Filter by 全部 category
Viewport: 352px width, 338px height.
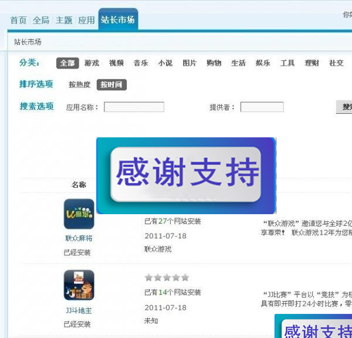(67, 63)
